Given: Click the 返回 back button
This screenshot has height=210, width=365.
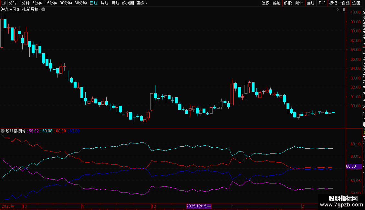Looking at the screenshot, I should tap(356, 3).
